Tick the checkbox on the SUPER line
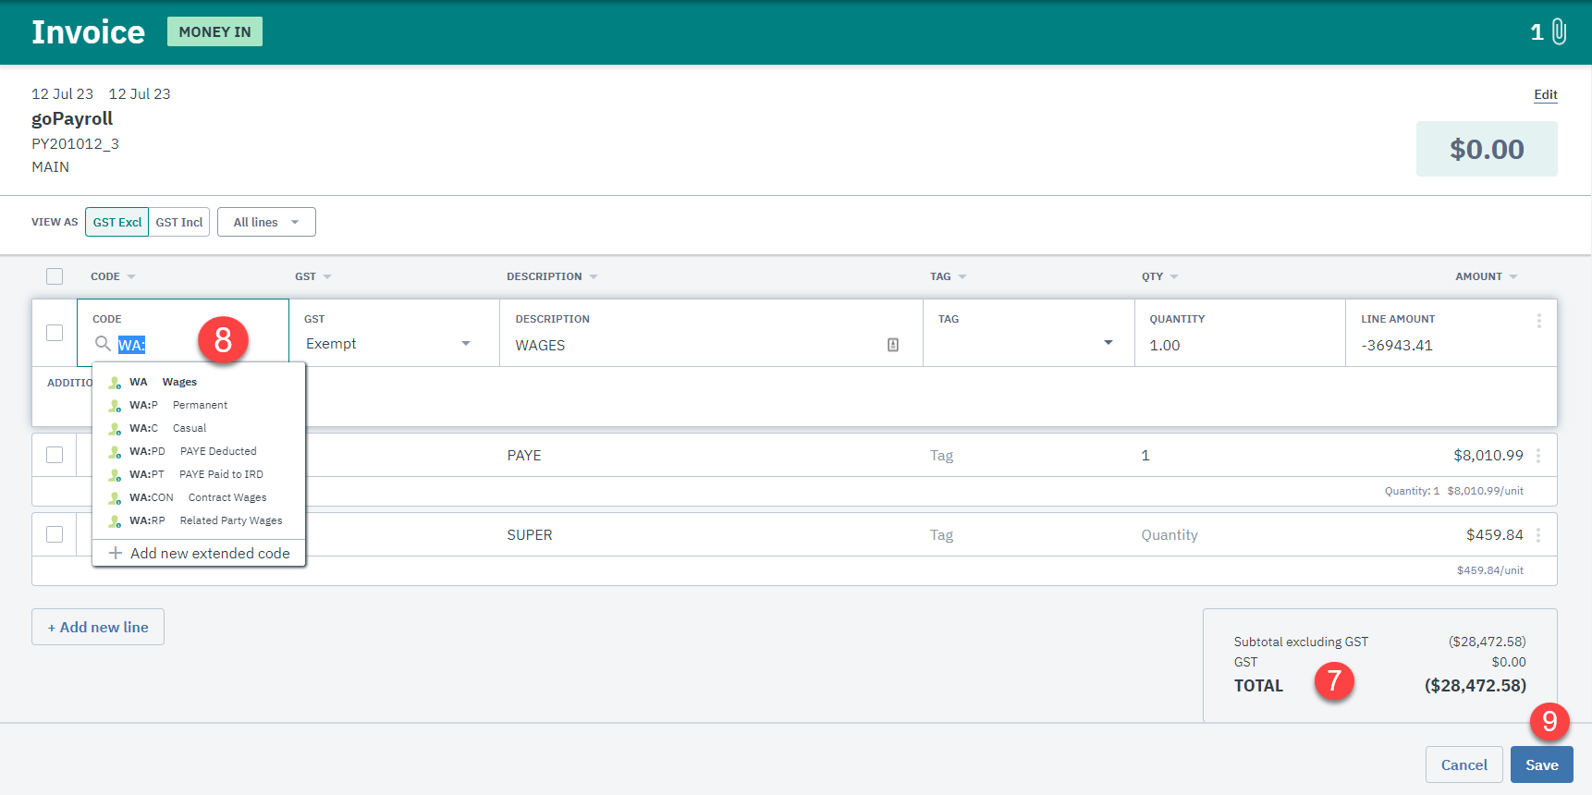 pos(55,534)
